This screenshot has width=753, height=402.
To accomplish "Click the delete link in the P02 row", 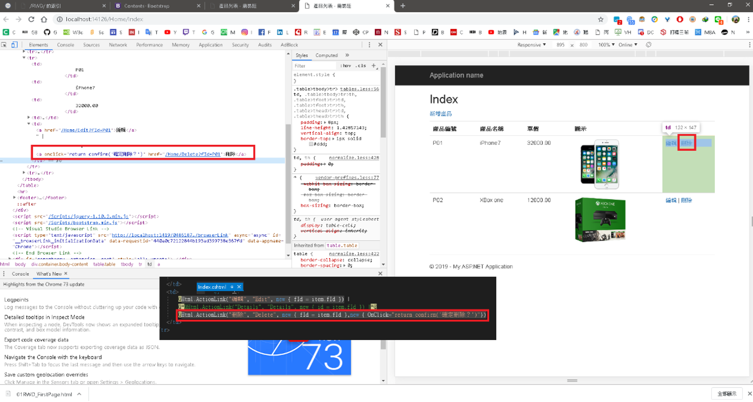I will click(687, 200).
